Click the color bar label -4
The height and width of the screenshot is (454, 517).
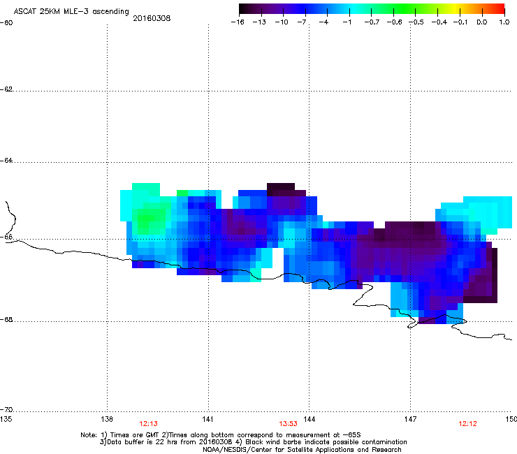[x=323, y=22]
